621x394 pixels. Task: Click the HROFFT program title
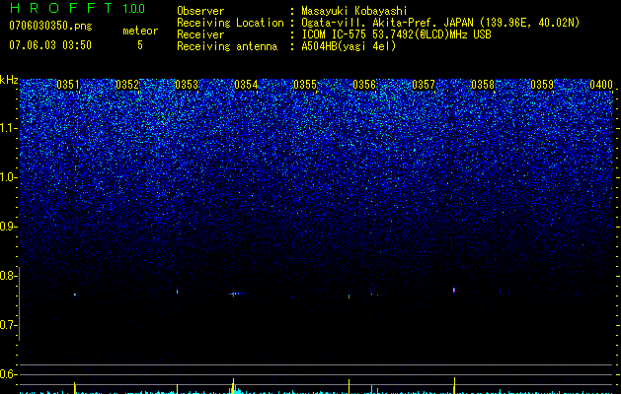[x=61, y=8]
